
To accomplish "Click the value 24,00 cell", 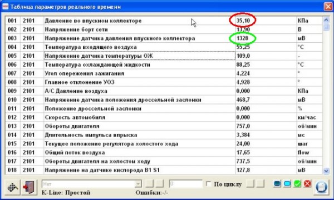I will 266,144.
